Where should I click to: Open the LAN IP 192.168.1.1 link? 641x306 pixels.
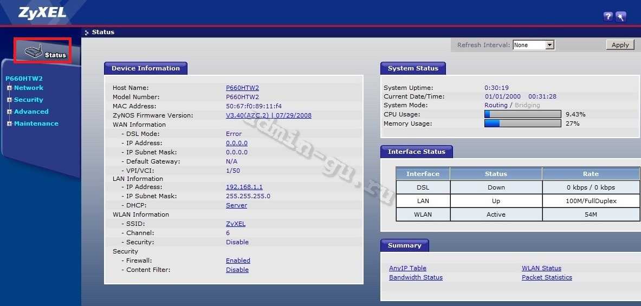(244, 187)
